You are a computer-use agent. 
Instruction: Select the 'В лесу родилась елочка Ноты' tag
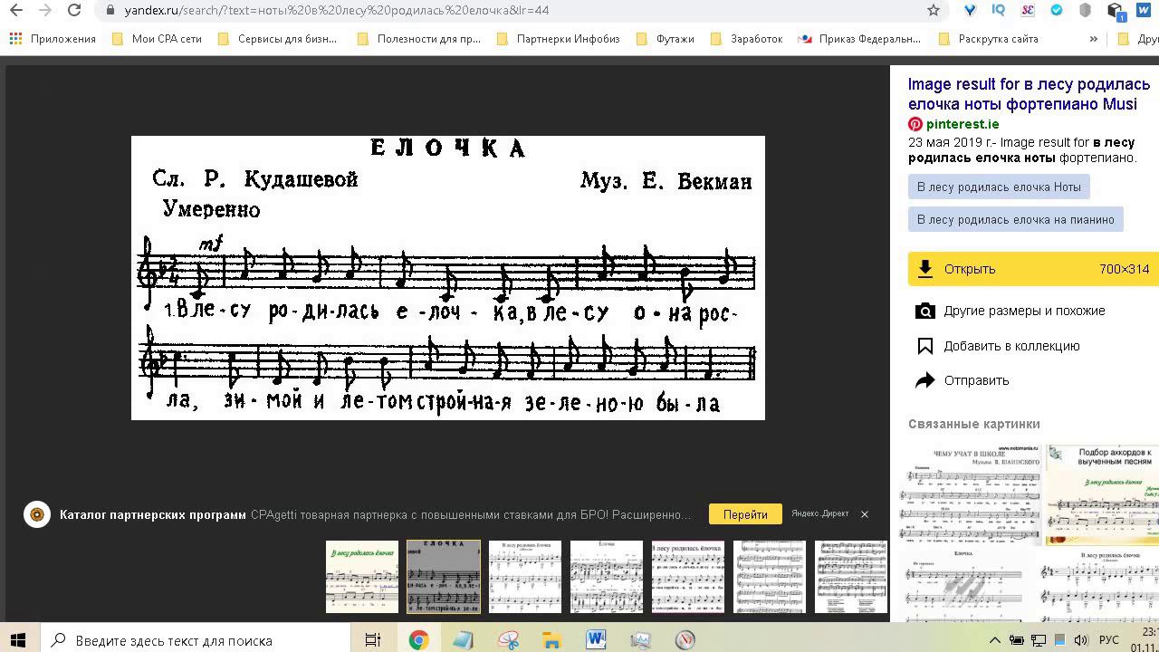coord(999,187)
